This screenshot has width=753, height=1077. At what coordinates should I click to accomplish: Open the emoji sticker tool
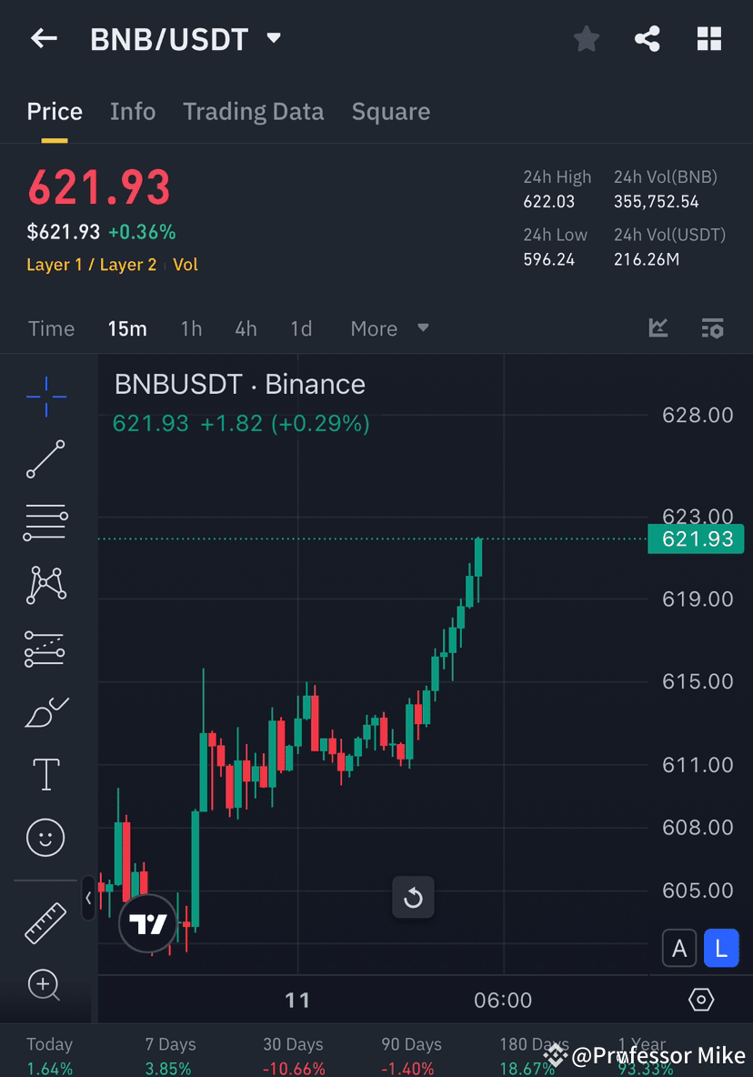coord(45,838)
